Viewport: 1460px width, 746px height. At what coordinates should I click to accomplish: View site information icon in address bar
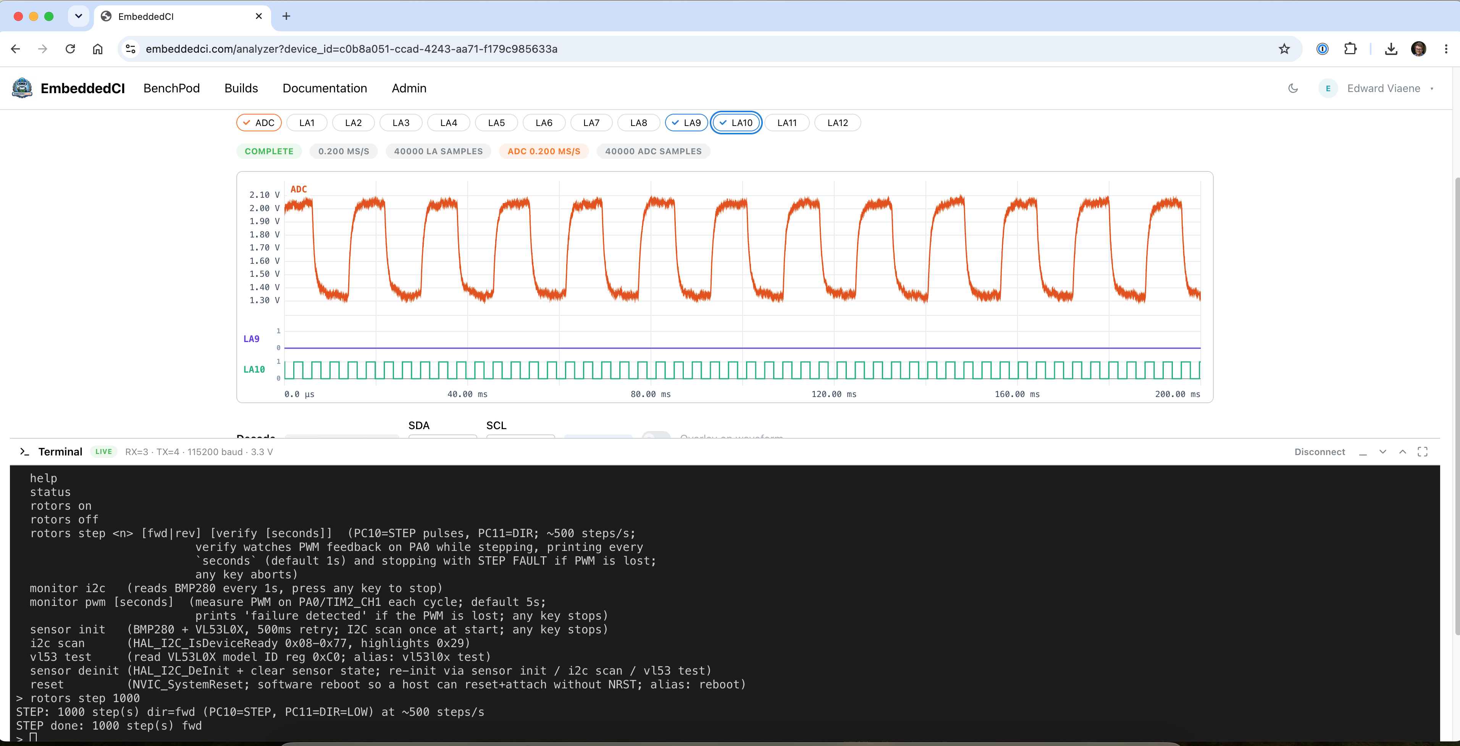click(x=131, y=49)
